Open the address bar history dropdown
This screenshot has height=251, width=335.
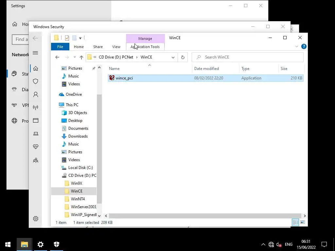(x=173, y=57)
